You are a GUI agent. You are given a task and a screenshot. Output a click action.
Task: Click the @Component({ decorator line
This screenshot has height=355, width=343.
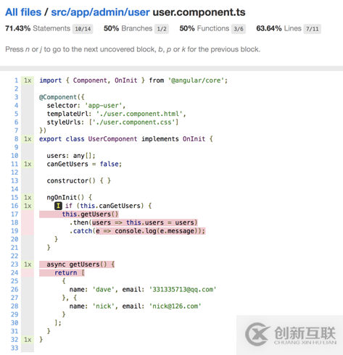(62, 97)
